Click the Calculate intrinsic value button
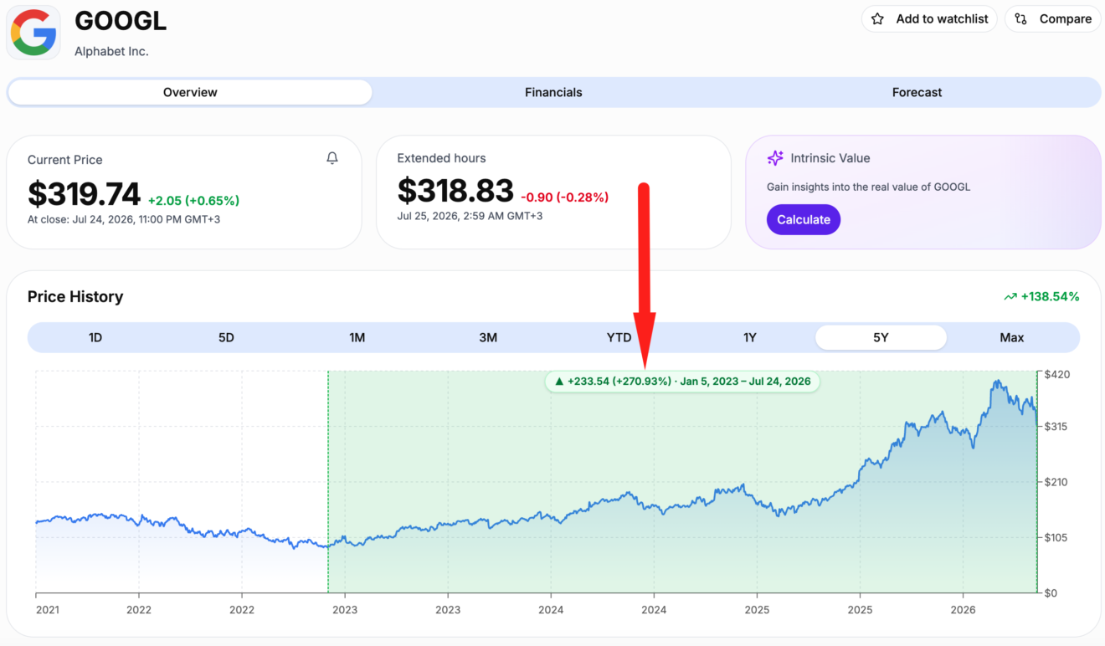 point(804,219)
